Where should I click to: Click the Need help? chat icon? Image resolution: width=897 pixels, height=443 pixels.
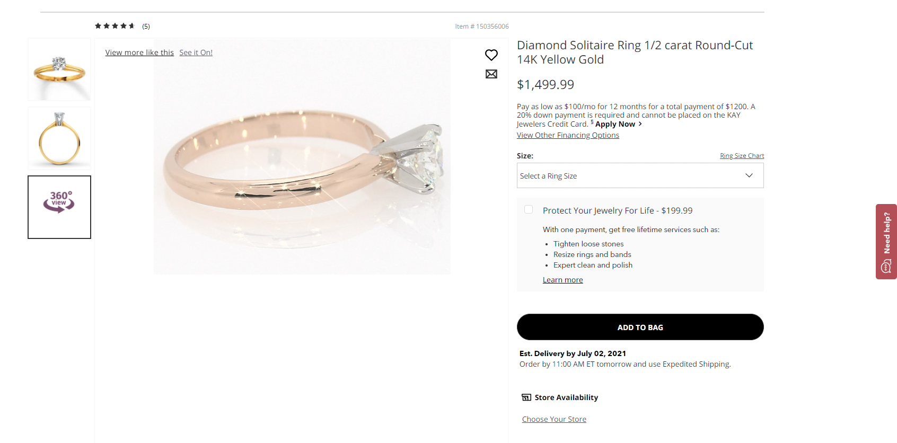click(x=886, y=266)
